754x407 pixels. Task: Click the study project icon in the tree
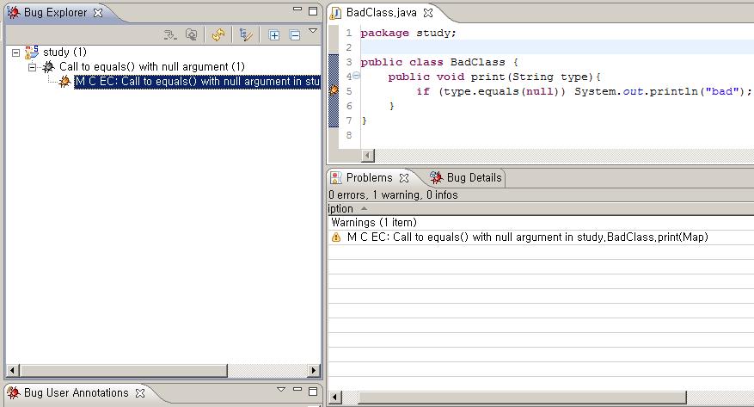32,52
